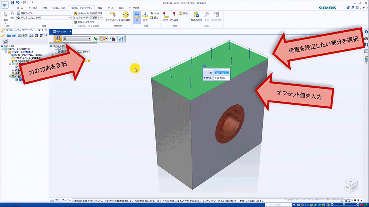This screenshot has height=207, width=369.
Task: Open the face selection type dropdown in command bar
Action: pyautogui.click(x=77, y=39)
